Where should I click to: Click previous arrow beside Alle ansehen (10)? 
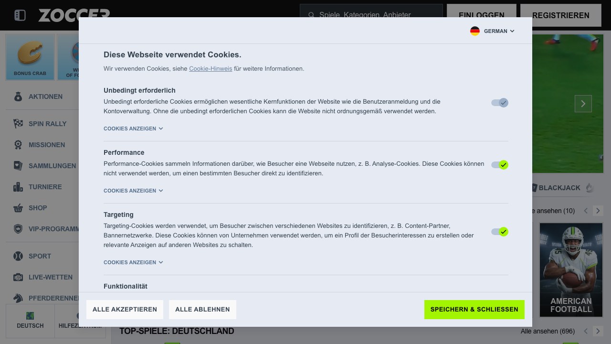[x=586, y=211]
